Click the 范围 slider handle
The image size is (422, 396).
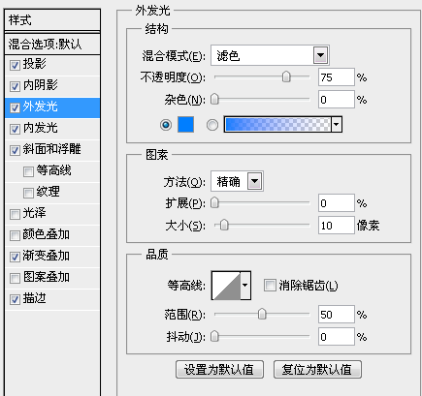tap(262, 314)
